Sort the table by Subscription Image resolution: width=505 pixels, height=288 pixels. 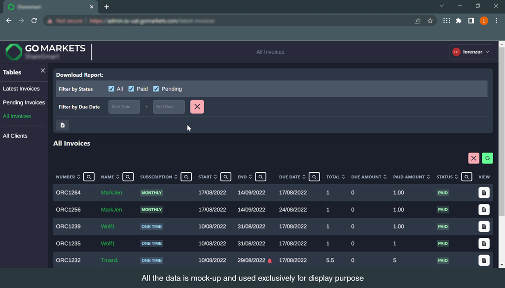click(x=176, y=177)
